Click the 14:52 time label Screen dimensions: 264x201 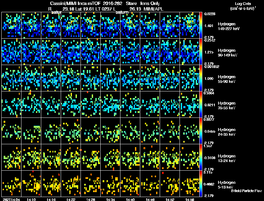click(x=170, y=200)
